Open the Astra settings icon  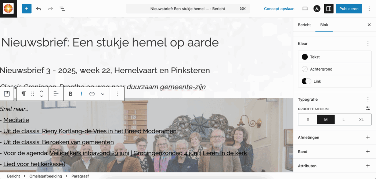tap(317, 8)
